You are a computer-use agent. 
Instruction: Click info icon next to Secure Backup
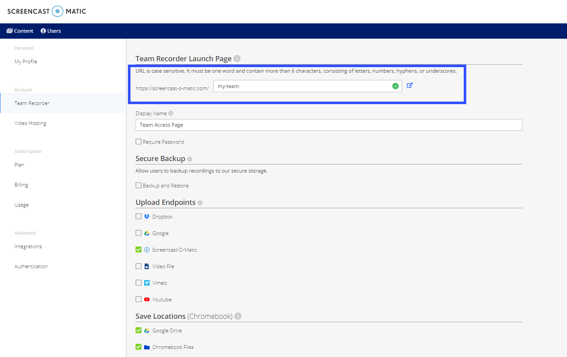pos(190,159)
